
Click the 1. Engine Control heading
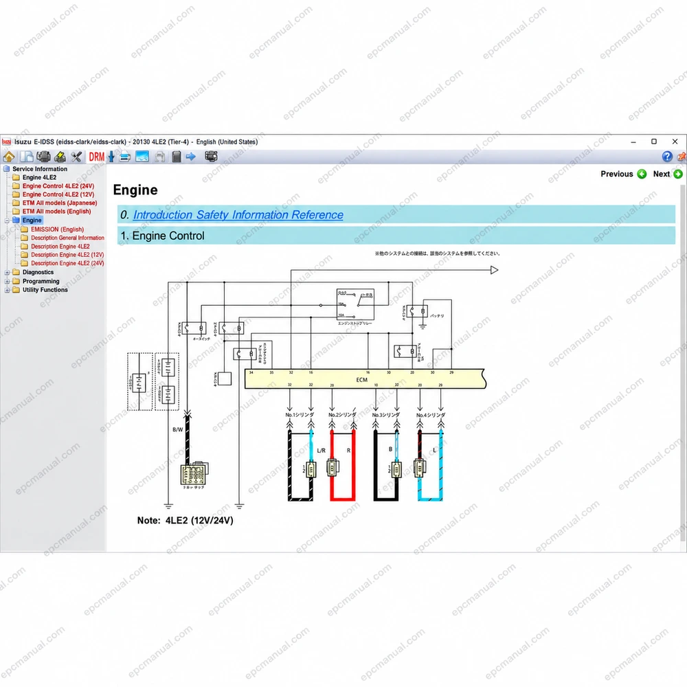(x=396, y=236)
